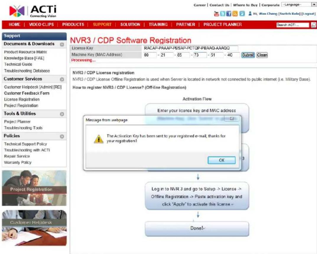Open Project Registration sidebar text link
This screenshot has width=317, height=254.
21,106
